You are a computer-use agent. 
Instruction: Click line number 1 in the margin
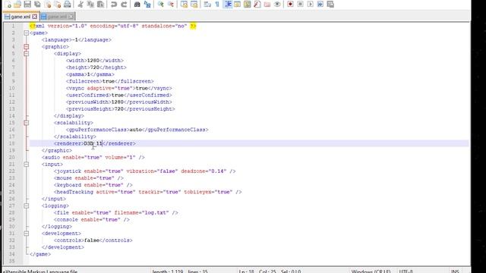tap(13, 26)
